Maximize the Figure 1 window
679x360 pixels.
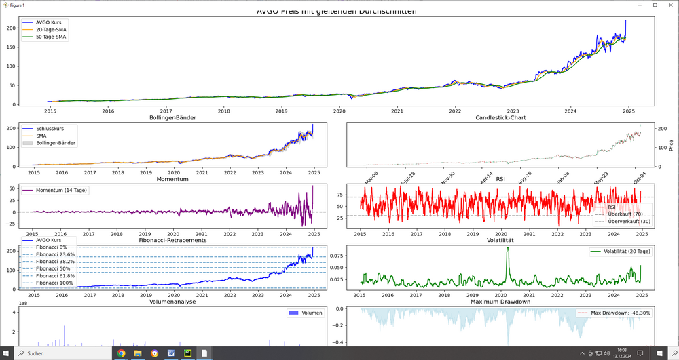click(655, 5)
